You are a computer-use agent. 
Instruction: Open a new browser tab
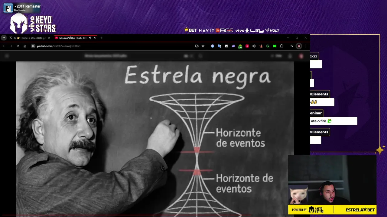coord(102,38)
